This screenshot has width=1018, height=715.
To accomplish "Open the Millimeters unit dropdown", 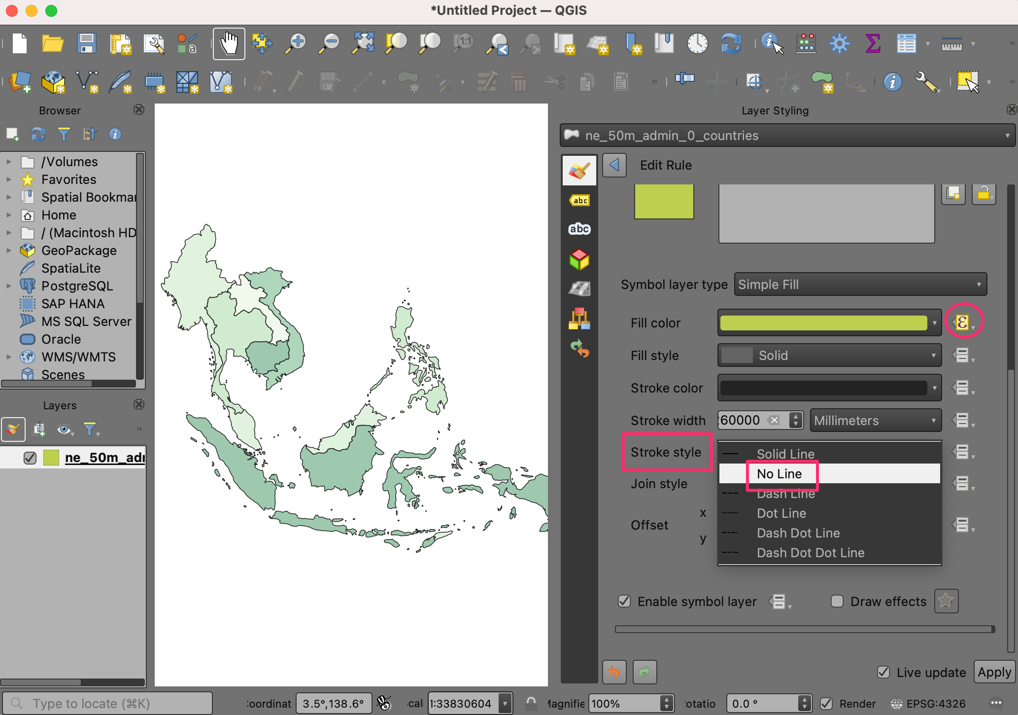I will tap(875, 421).
